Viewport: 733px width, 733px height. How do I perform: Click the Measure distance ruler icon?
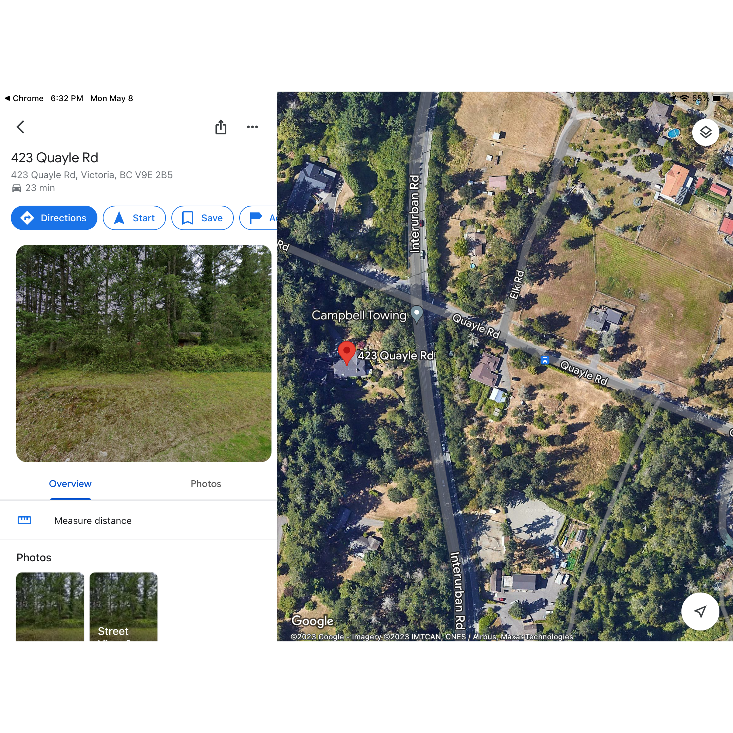(25, 520)
